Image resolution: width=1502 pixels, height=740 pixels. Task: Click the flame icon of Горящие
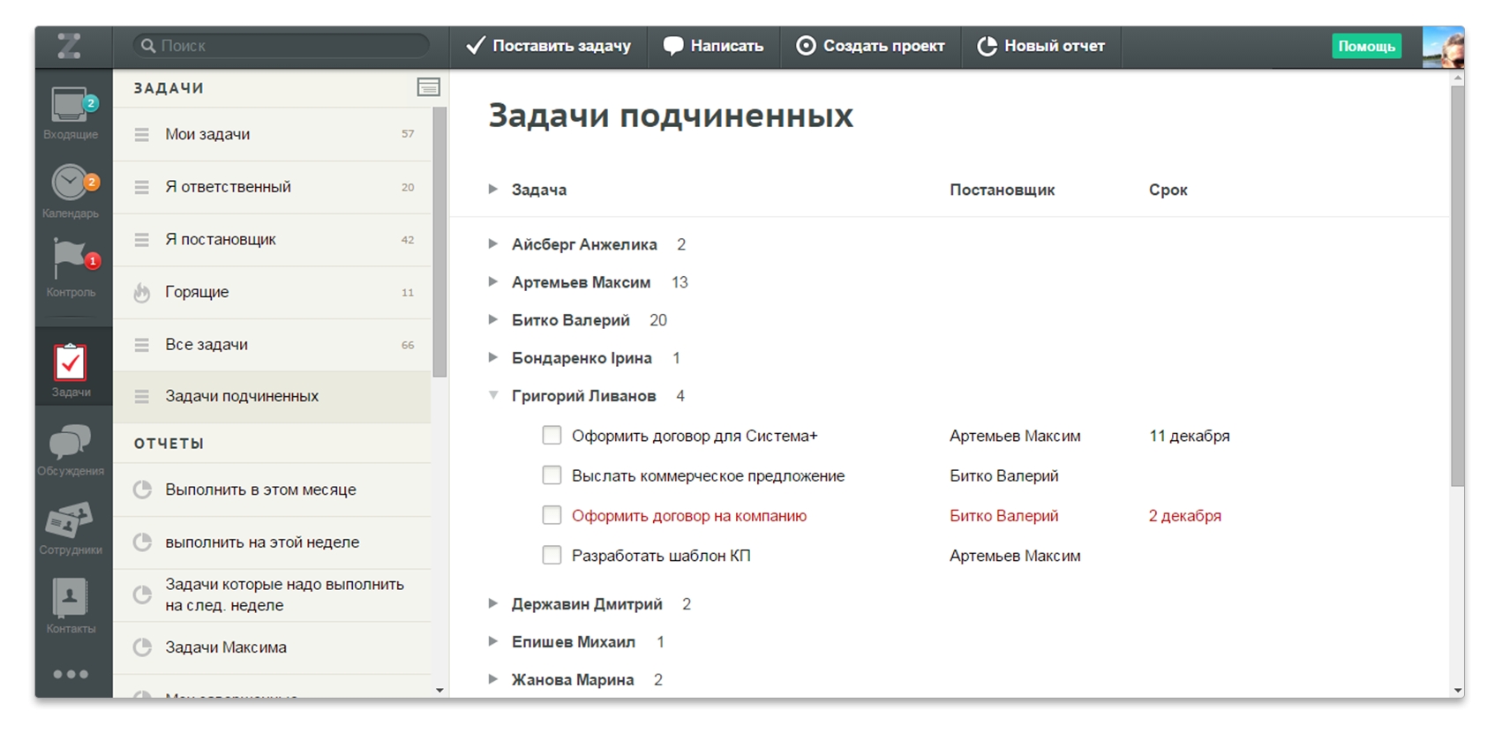click(141, 292)
